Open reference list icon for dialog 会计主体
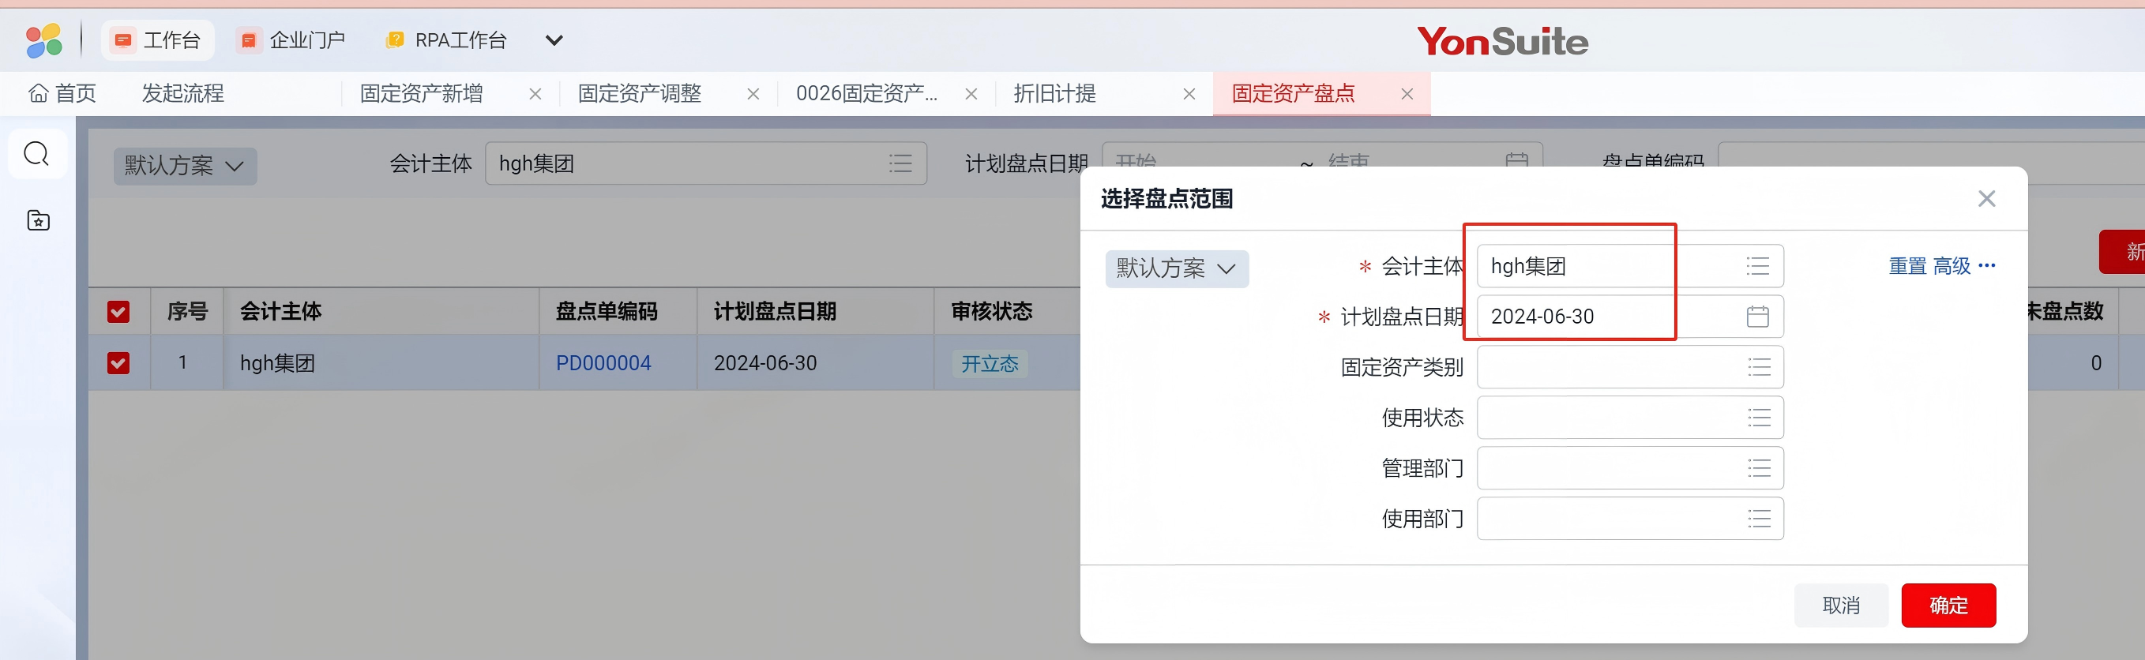Viewport: 2145px width, 660px height. tap(1758, 266)
